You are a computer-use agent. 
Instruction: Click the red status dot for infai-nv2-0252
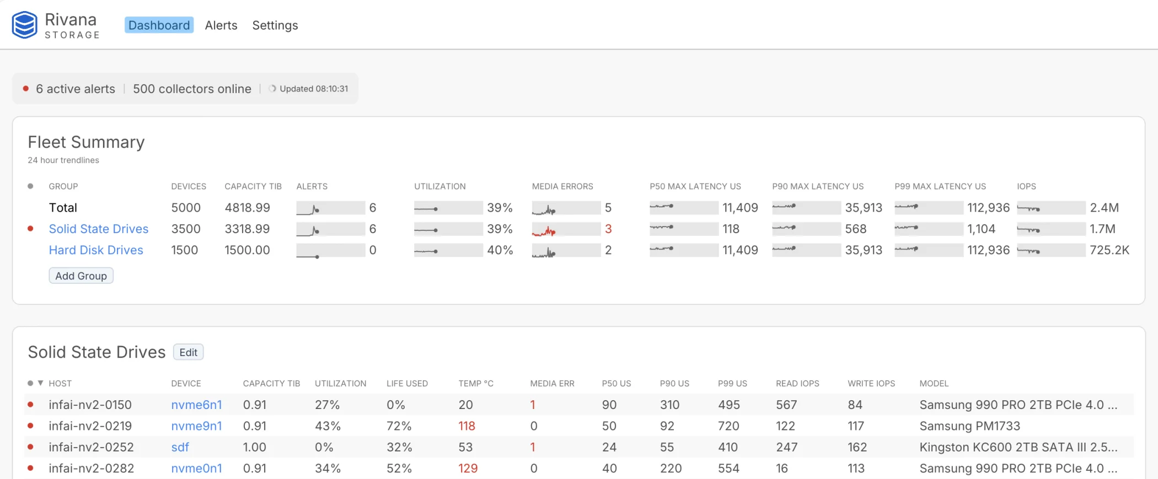coord(30,446)
